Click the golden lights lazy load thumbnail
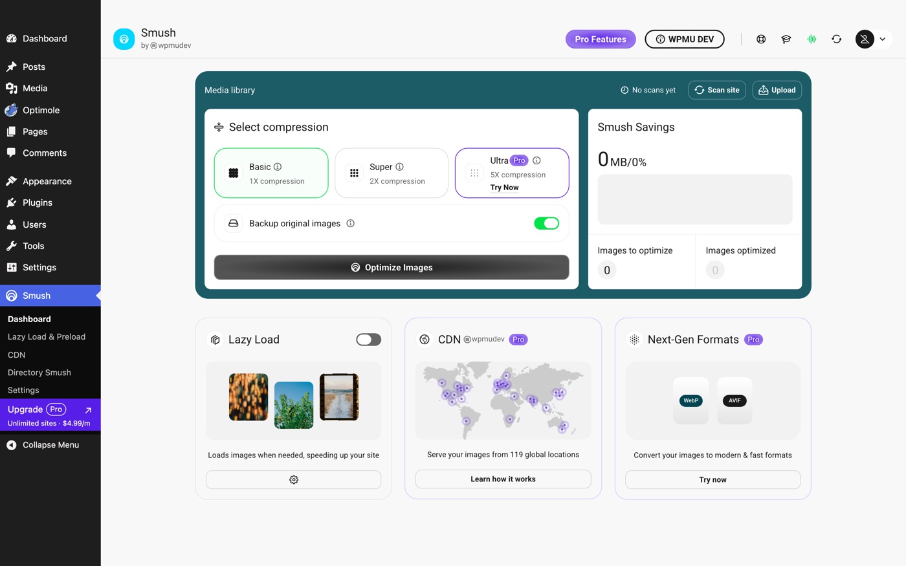 point(249,397)
